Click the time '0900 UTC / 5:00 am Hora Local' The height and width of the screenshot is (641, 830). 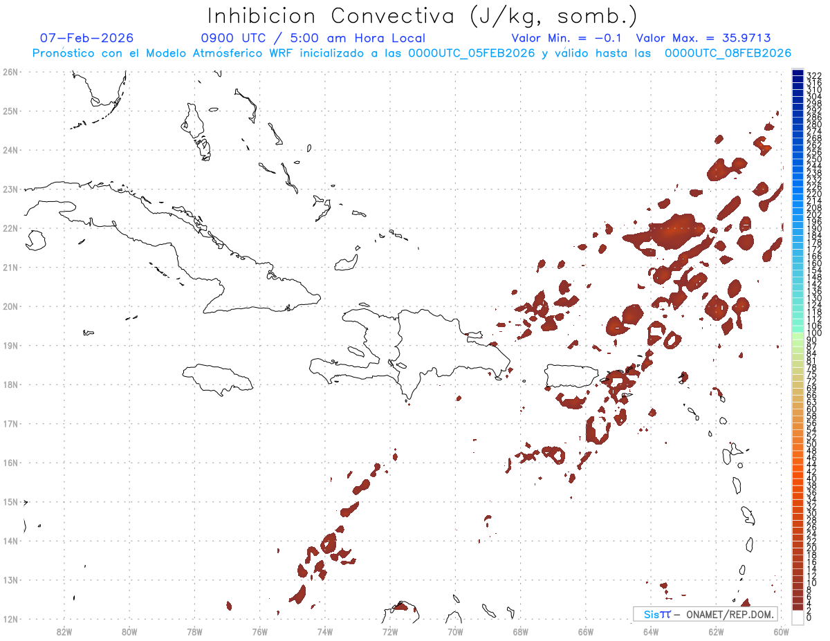tap(313, 38)
